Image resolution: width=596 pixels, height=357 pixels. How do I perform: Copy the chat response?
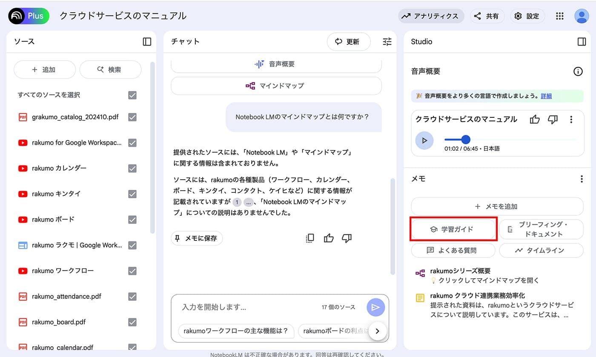[x=310, y=238]
